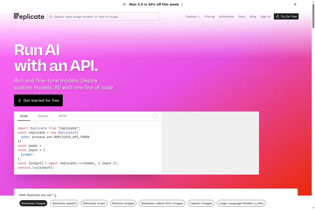Click the icon before the Wan 3.0 announcement
315x210 pixels.
(124, 4)
